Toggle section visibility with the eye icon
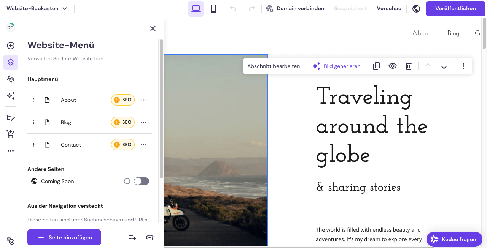The width and height of the screenshot is (487, 248). (393, 66)
